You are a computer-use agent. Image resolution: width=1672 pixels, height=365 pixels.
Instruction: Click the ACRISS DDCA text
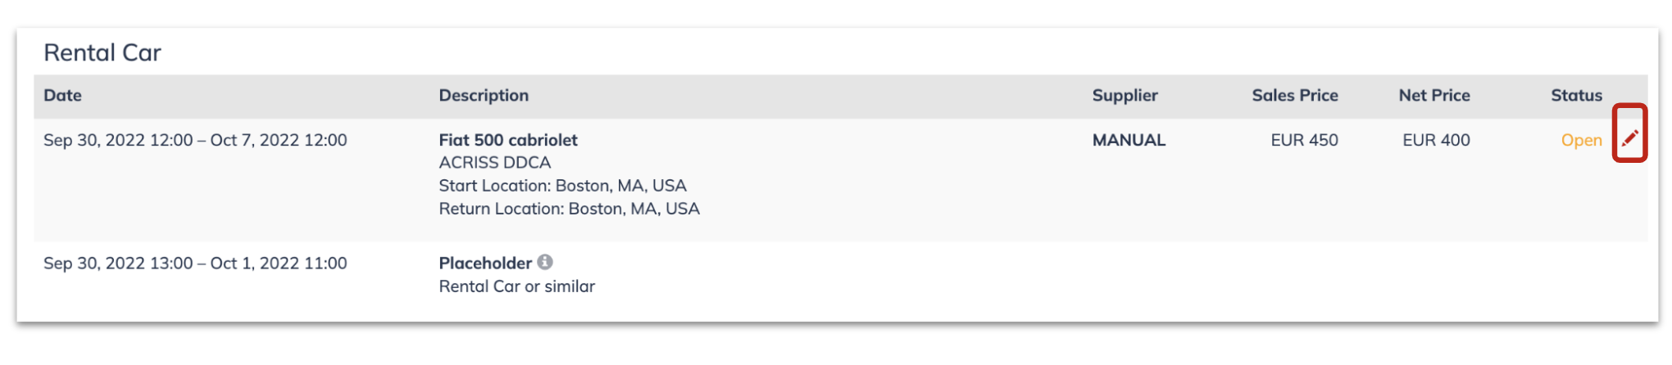[x=495, y=163]
